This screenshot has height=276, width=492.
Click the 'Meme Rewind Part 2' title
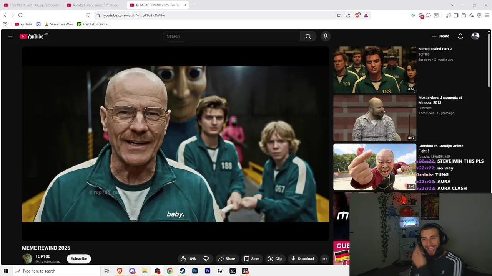tap(435, 49)
